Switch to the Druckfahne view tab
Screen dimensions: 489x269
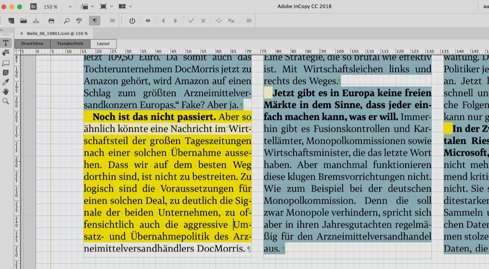[x=32, y=44]
